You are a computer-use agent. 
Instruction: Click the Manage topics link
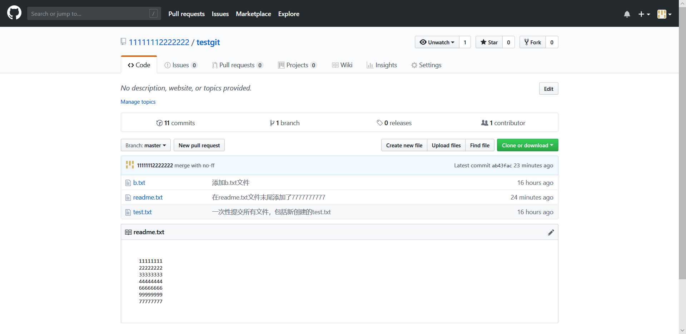tap(138, 102)
